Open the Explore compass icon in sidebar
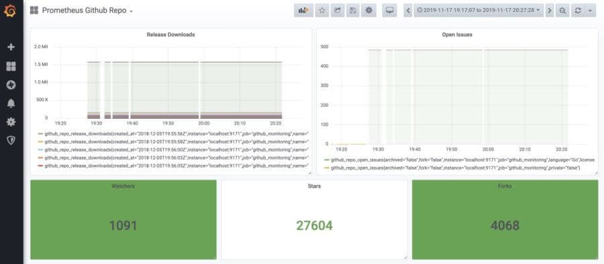Screen dimensions: 604x264 coord(11,85)
